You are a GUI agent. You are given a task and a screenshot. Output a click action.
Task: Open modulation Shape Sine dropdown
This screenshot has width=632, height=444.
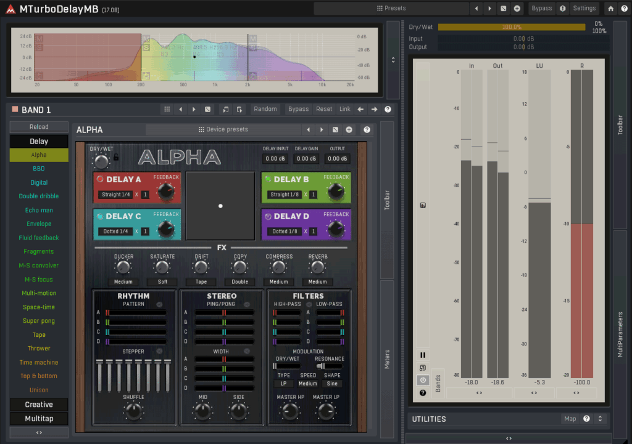(332, 384)
